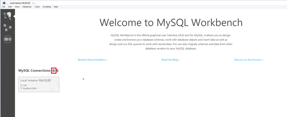Add a new MySQL connection plus icon
This screenshot has width=287, height=117.
[x=54, y=71]
